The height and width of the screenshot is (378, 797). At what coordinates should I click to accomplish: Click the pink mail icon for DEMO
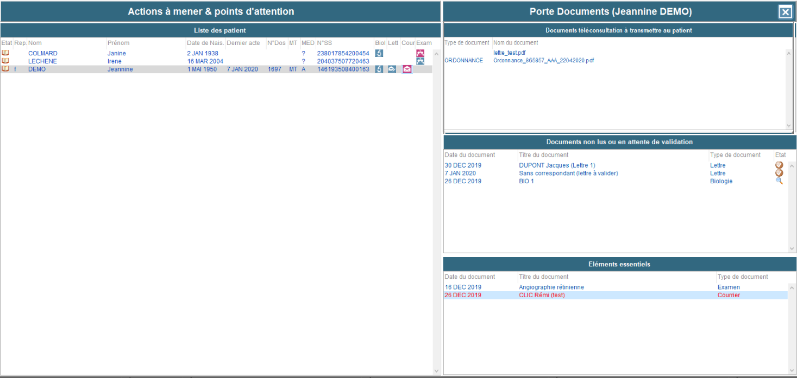click(x=407, y=69)
